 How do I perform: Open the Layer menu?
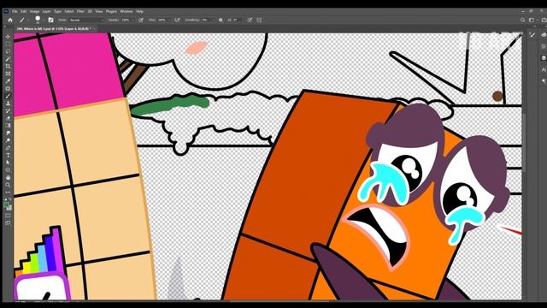(46, 11)
